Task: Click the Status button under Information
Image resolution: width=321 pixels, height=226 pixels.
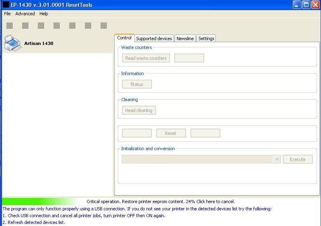Action: pyautogui.click(x=137, y=84)
